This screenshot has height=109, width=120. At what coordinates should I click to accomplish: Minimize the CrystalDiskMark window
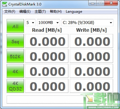click(93, 3)
